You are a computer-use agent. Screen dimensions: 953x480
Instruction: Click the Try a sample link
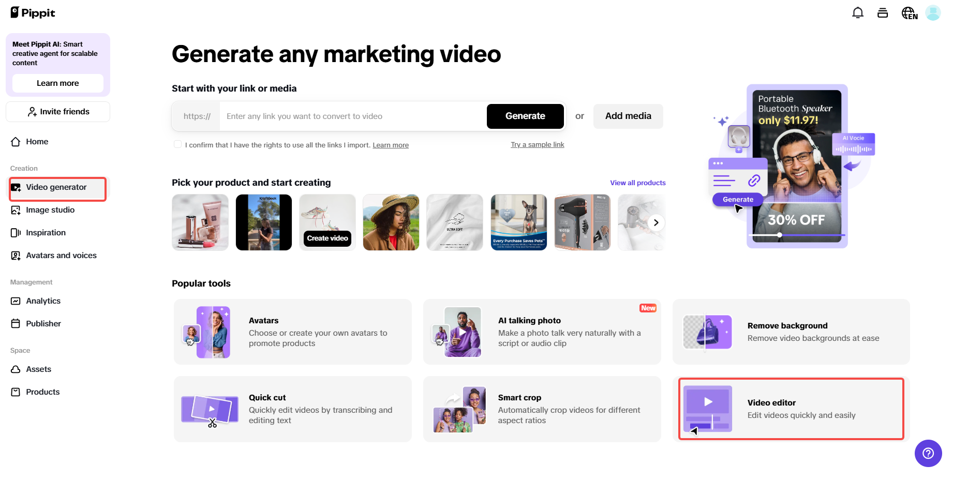537,144
